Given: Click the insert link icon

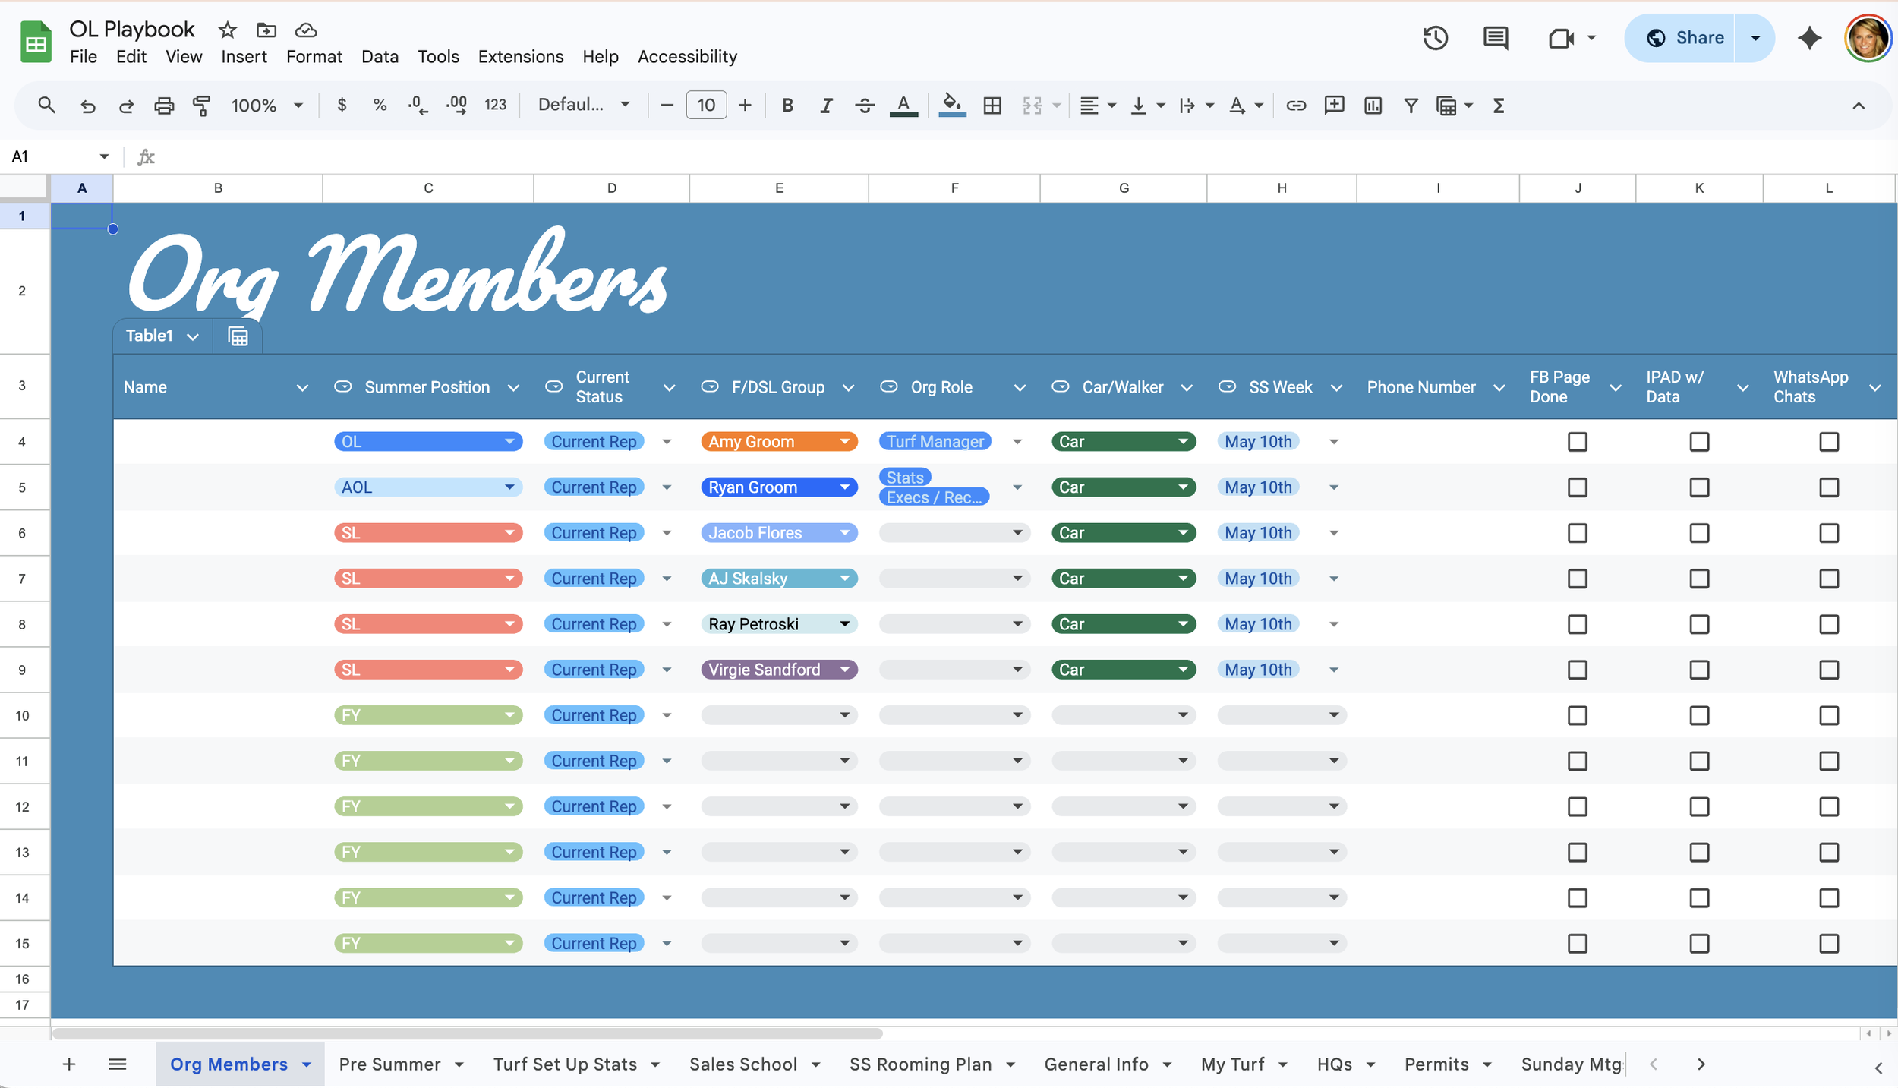Looking at the screenshot, I should 1295,106.
